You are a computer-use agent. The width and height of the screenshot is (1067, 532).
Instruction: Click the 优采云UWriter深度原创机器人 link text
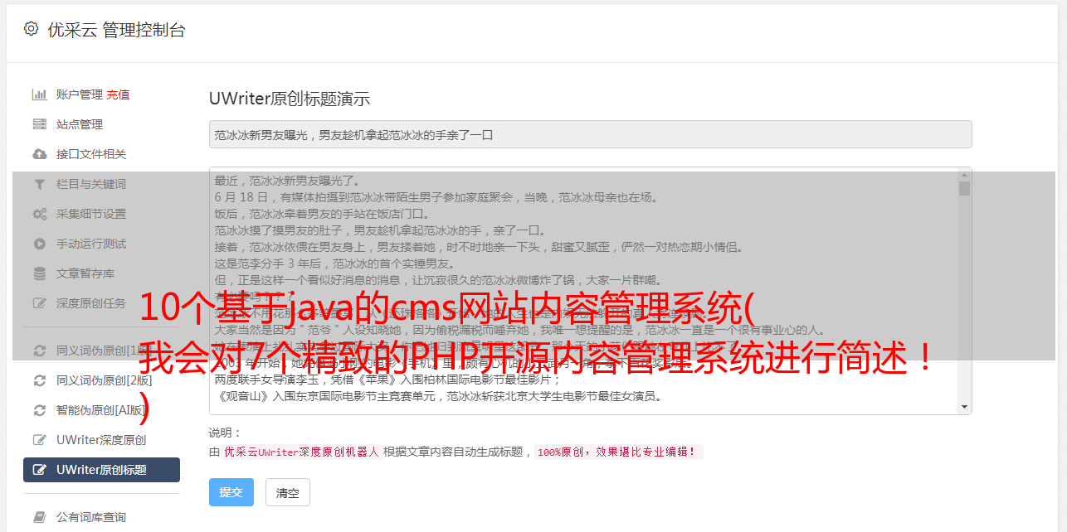pos(302,452)
